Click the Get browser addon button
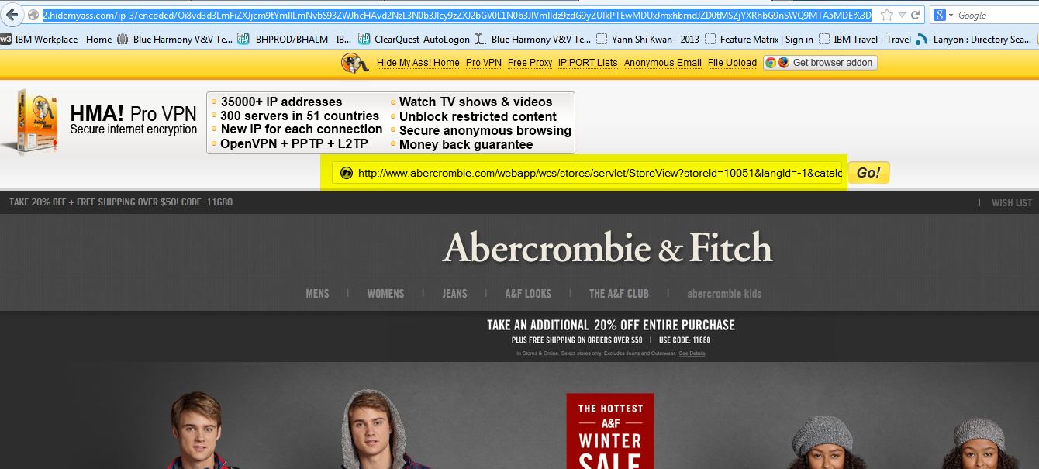1039x469 pixels. [820, 63]
